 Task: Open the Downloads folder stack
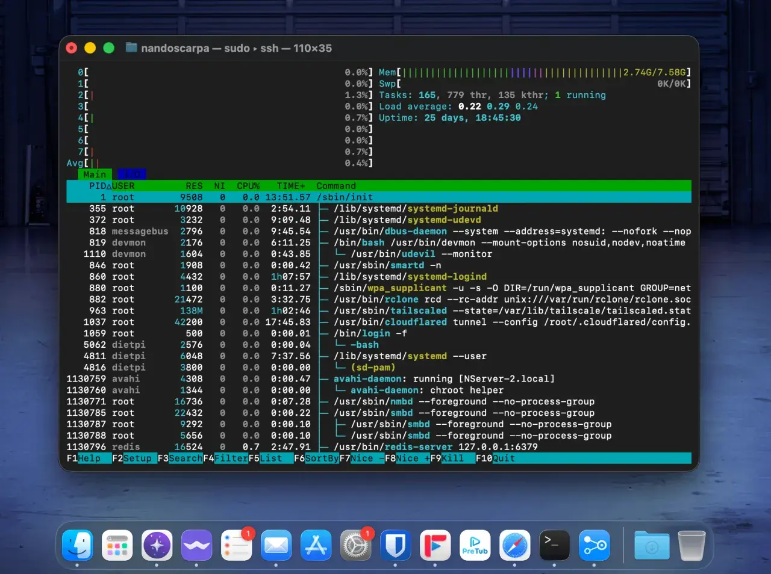click(651, 545)
